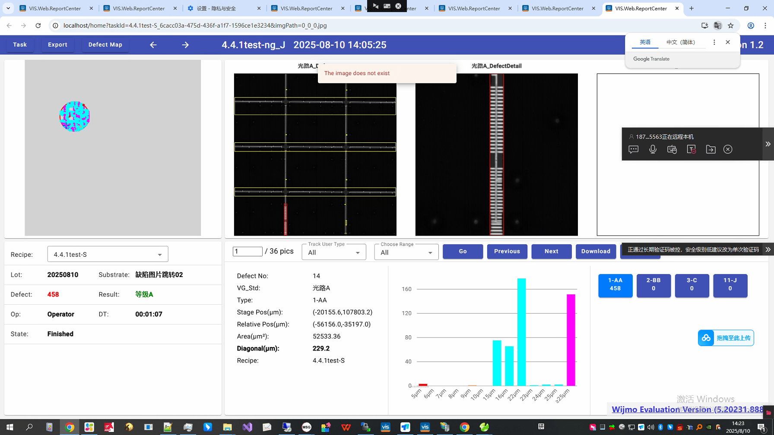The height and width of the screenshot is (435, 774).
Task: Click the left arrow navigation icon in header
Action: pos(153,45)
